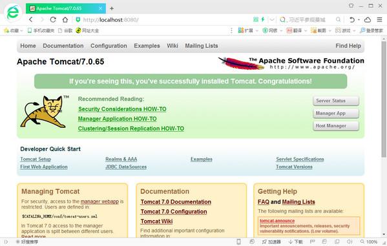Close the Apache Tomcat/7.0.65 tab
Screen dimensions: 387x246
tap(100, 8)
